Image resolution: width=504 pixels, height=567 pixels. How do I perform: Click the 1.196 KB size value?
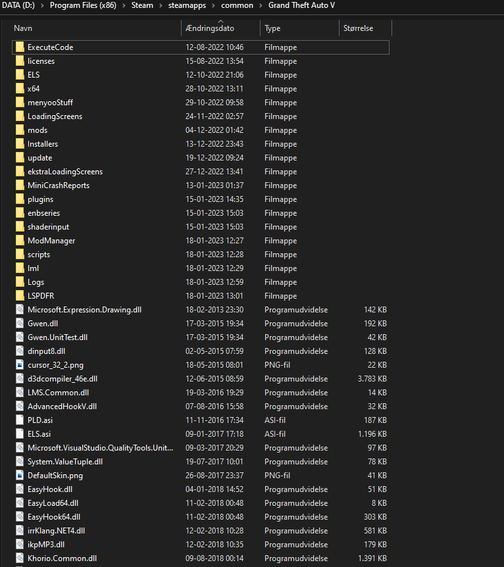[372, 434]
